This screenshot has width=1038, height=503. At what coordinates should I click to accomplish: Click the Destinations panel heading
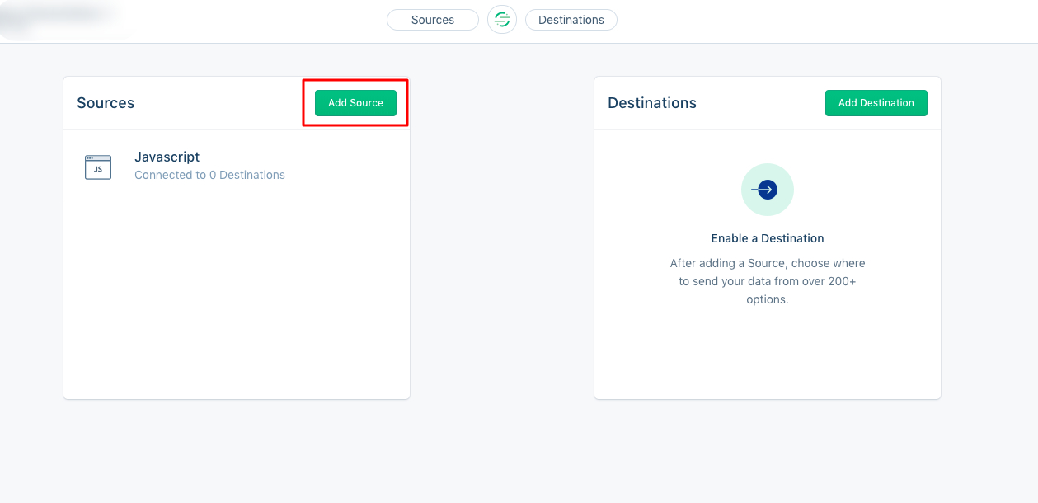[x=651, y=103]
